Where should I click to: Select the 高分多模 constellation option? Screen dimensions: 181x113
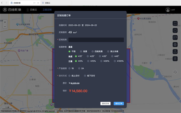(x=108, y=51)
